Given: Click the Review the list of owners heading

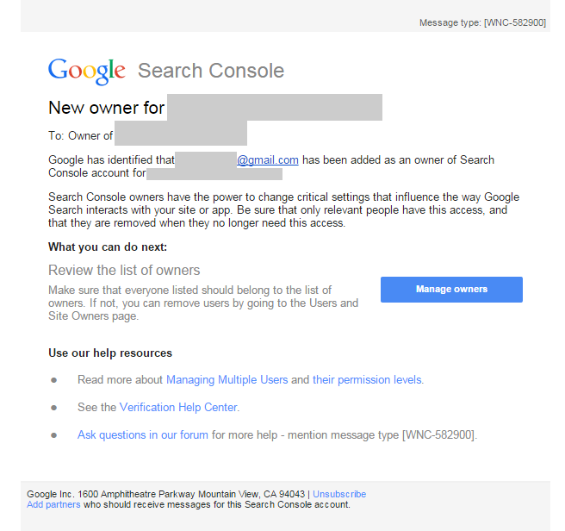Looking at the screenshot, I should [124, 270].
